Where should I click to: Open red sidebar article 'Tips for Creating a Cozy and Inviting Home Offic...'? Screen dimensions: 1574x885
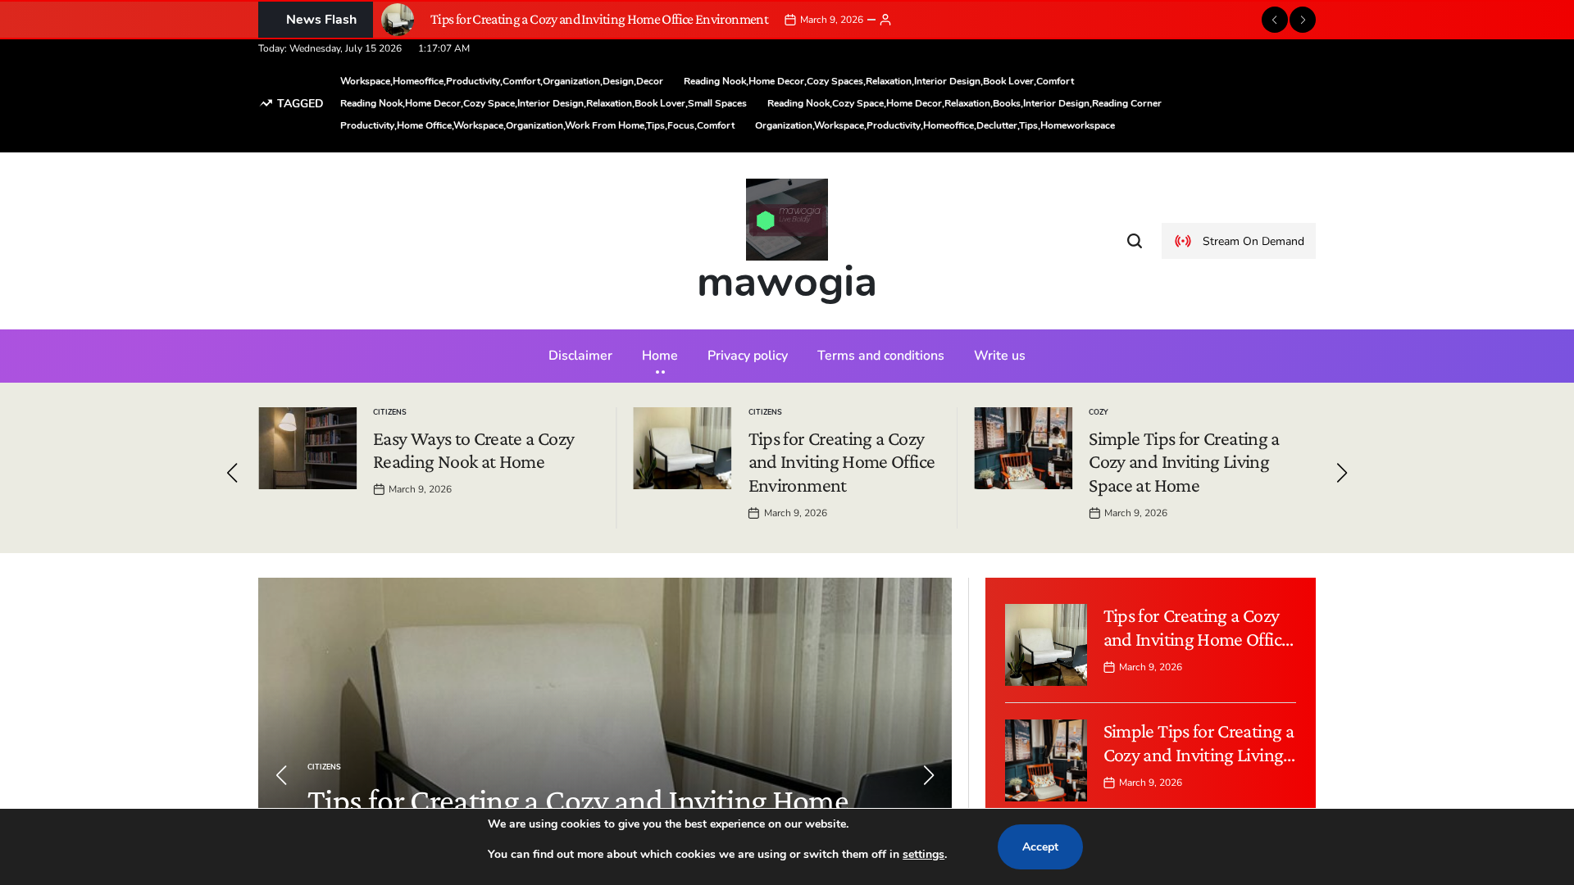[1199, 628]
